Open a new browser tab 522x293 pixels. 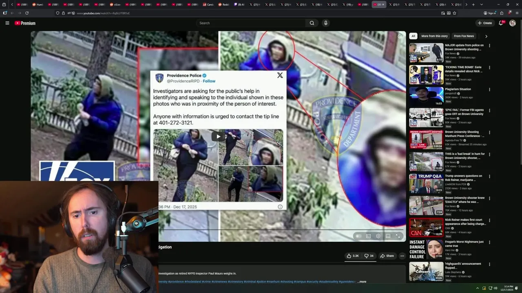[473, 4]
